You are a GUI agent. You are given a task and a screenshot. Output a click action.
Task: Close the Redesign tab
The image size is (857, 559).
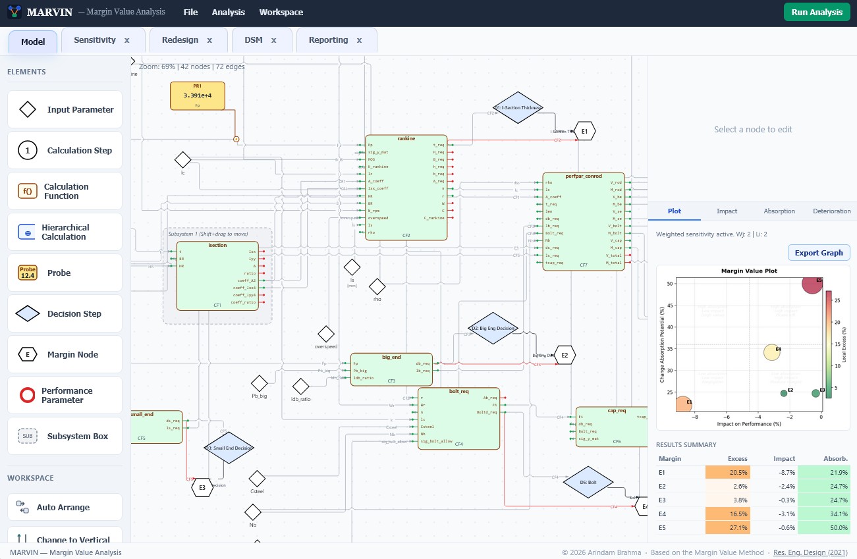209,40
